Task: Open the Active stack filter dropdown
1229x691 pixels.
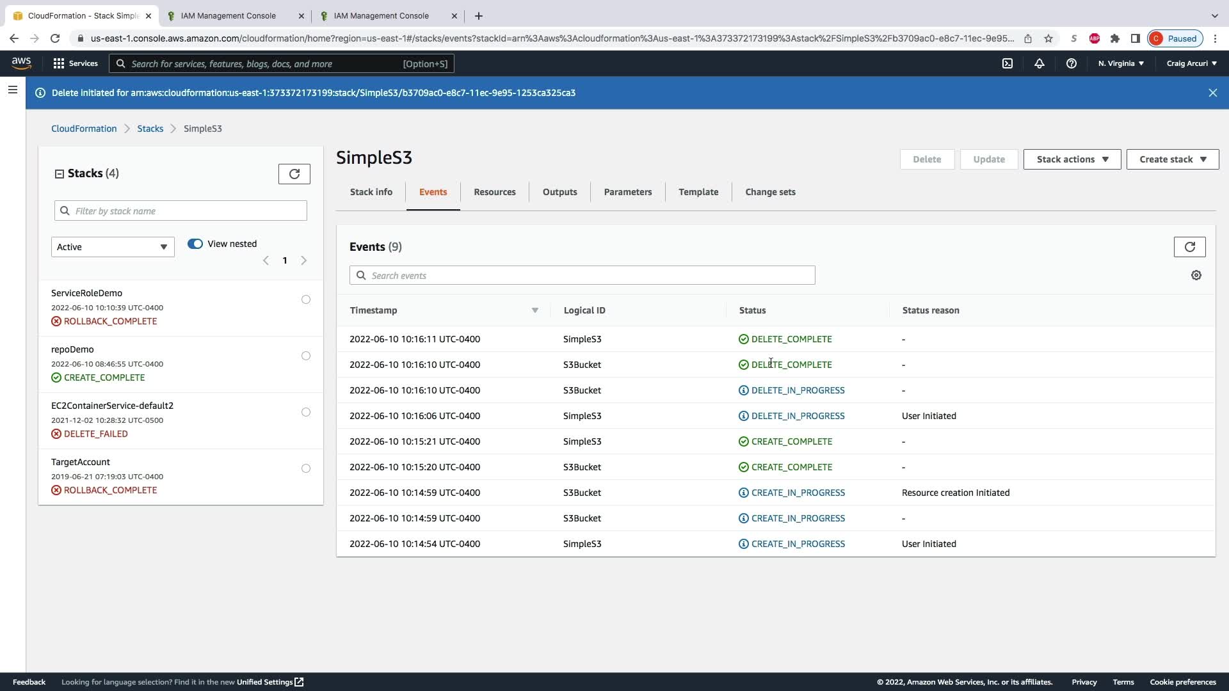Action: 113,247
